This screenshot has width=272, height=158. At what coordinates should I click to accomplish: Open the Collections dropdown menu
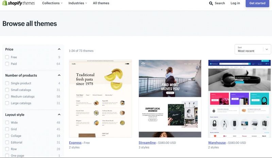click(x=52, y=3)
